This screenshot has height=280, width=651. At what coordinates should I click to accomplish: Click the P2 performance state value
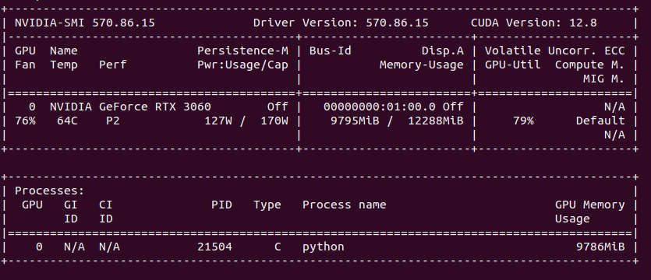click(113, 121)
